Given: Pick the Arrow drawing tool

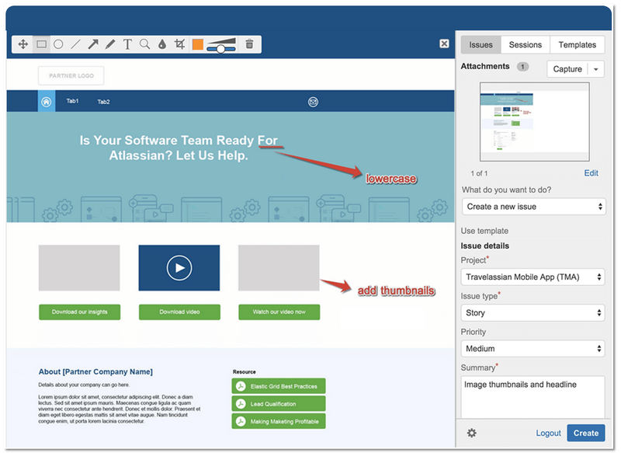Looking at the screenshot, I should coord(93,44).
